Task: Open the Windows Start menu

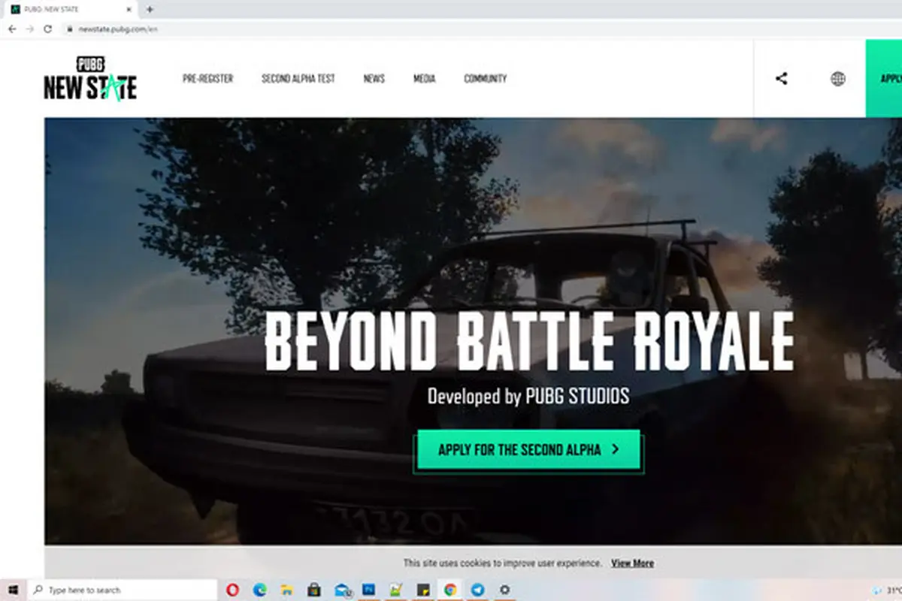Action: (x=13, y=590)
